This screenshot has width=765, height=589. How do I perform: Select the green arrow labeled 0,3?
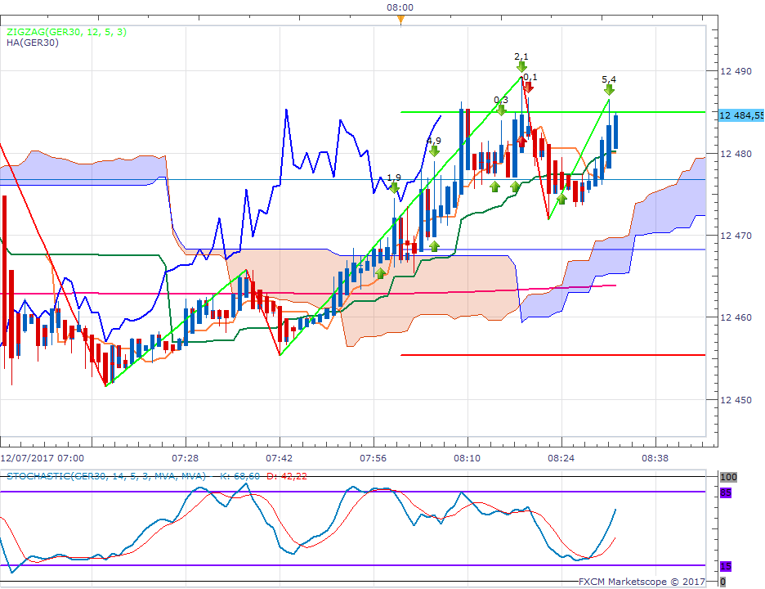pos(501,110)
